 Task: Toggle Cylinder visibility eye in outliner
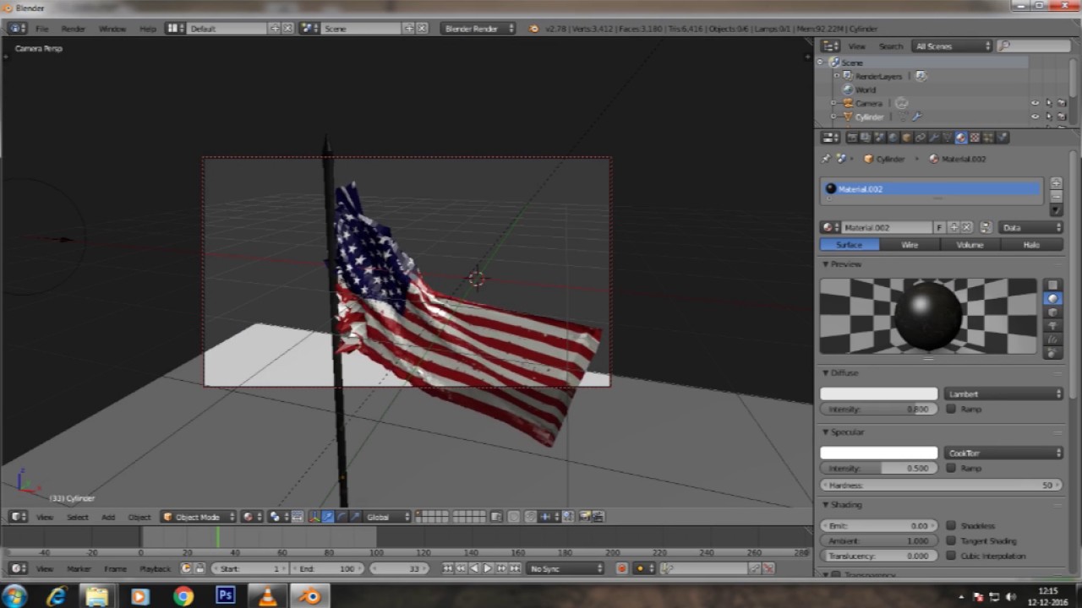pyautogui.click(x=1035, y=117)
